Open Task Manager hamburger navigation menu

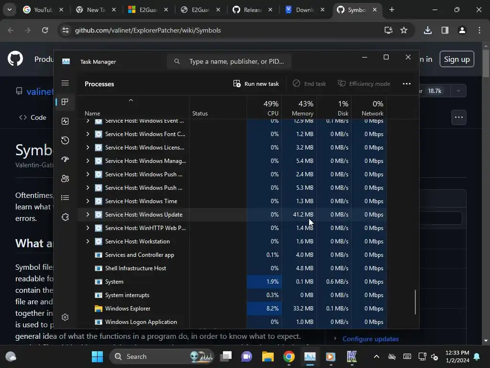click(x=65, y=83)
